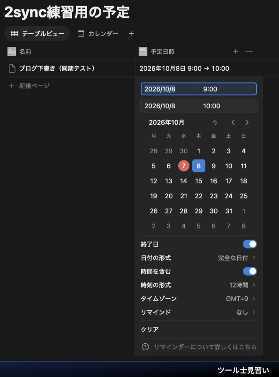Image resolution: width=279 pixels, height=377 pixels.
Task: Select October 7 in the calendar
Action: (183, 166)
